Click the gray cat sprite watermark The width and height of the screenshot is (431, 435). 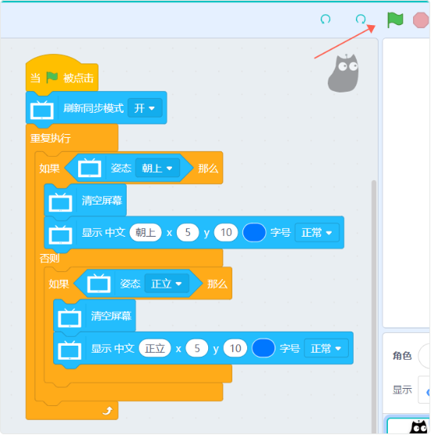point(343,73)
